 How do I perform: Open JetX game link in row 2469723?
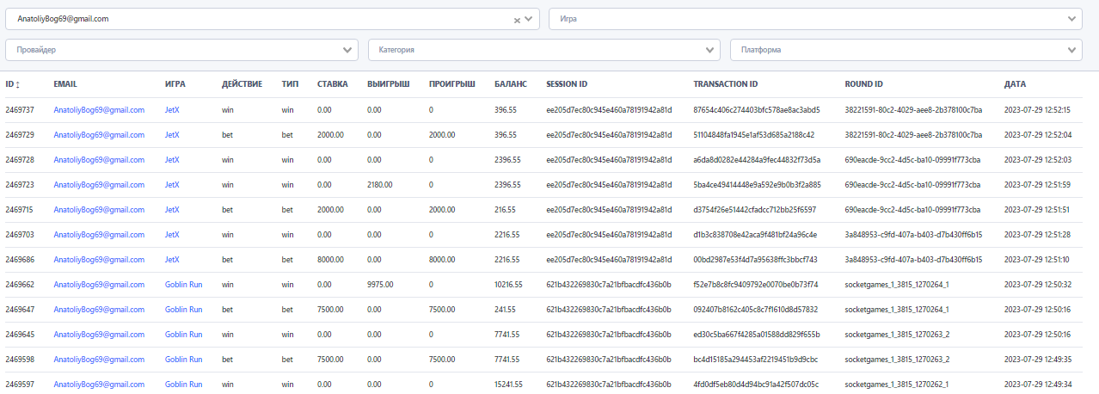pos(172,185)
